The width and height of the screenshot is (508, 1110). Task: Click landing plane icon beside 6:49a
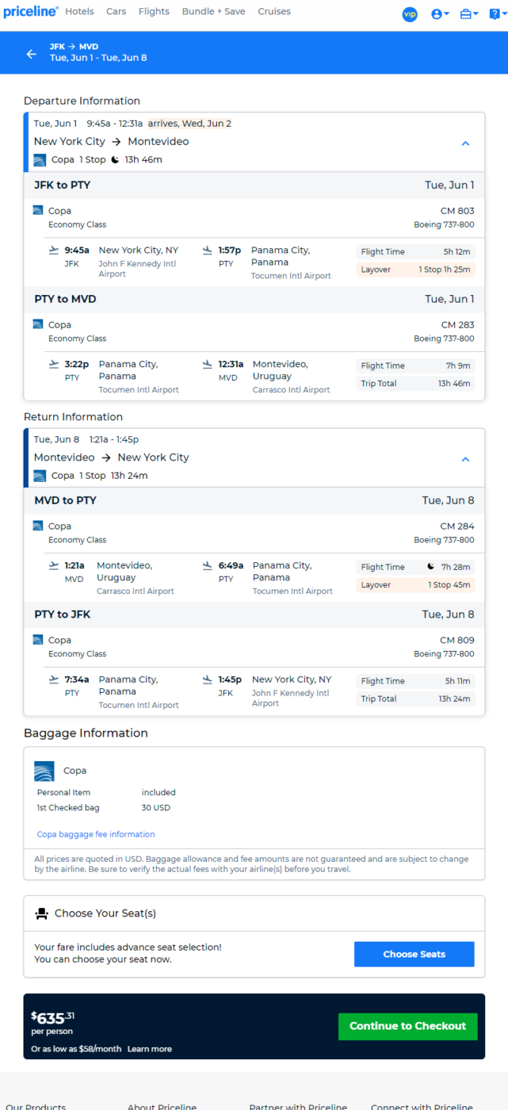click(208, 564)
